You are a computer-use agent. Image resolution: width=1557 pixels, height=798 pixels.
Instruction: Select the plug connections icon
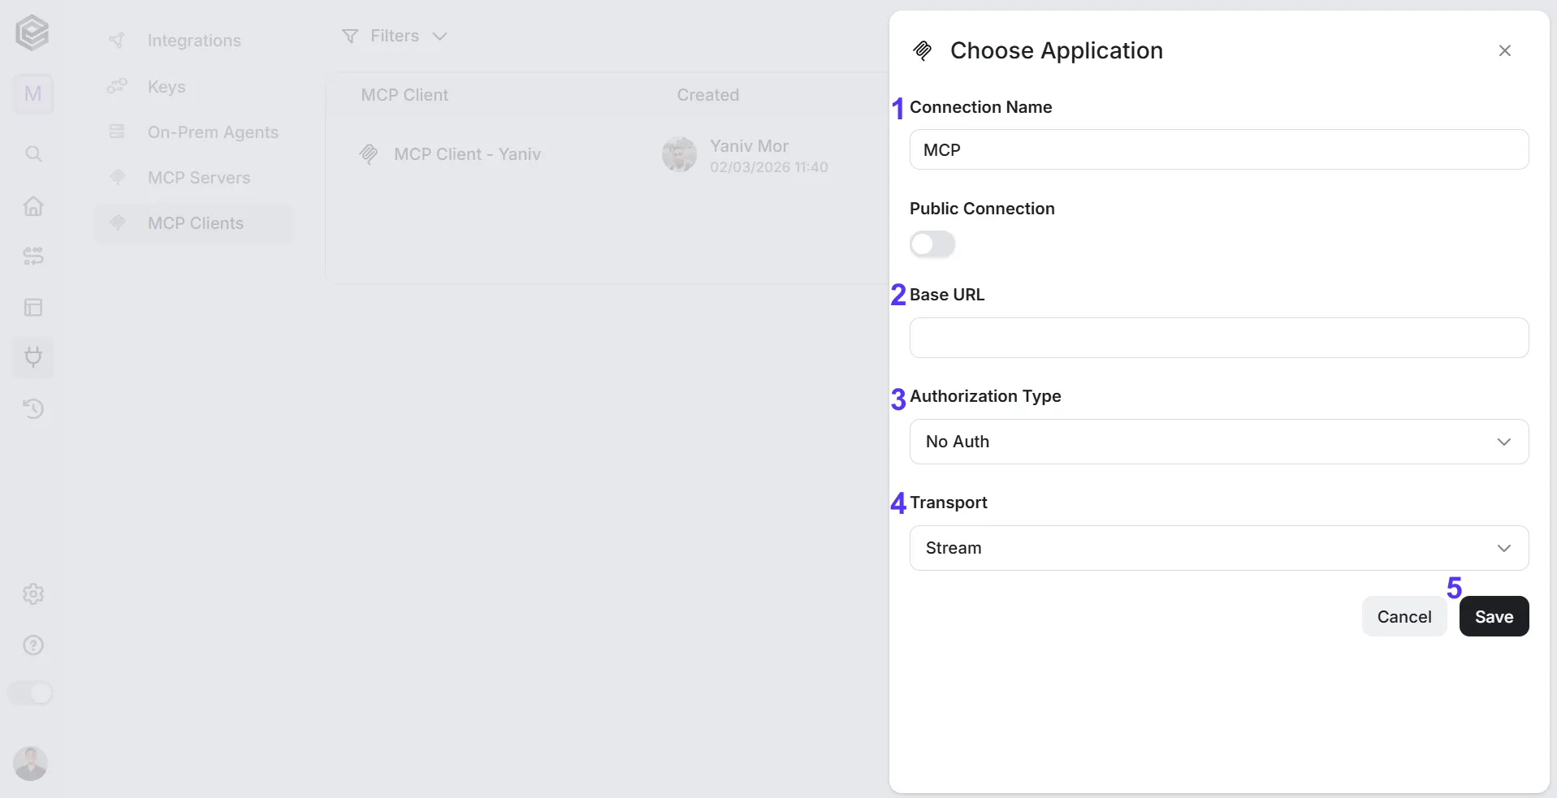[x=33, y=357]
